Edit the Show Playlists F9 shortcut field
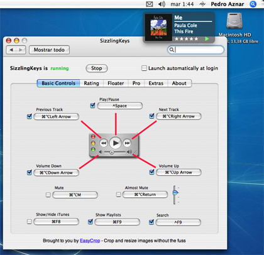 click(118, 222)
